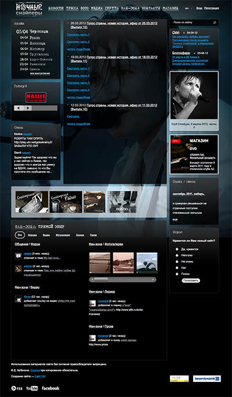Select the 'Да, нравится' poll option
This screenshot has height=397, width=232.
[177, 249]
